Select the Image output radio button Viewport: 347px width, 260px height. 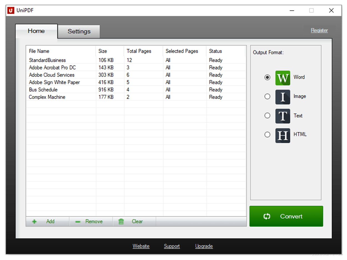pos(267,96)
